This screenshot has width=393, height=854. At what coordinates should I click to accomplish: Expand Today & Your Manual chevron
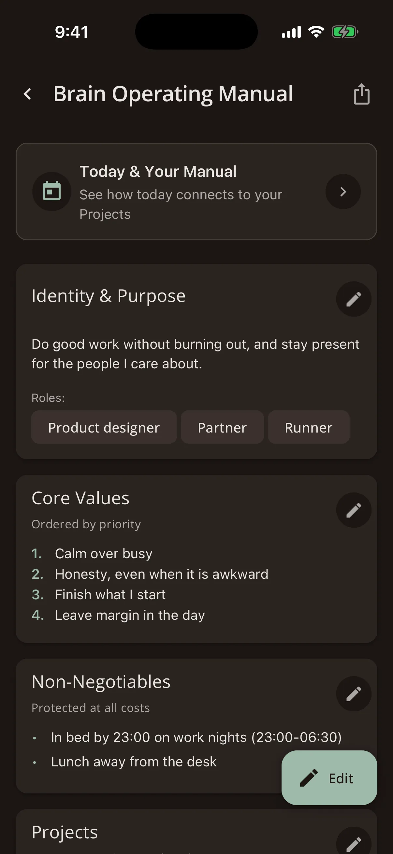click(343, 192)
